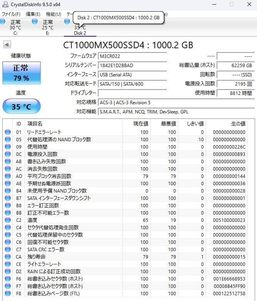Click the 35 °C temperature button
Image resolution: width=257 pixels, height=301 pixels.
coord(22,107)
